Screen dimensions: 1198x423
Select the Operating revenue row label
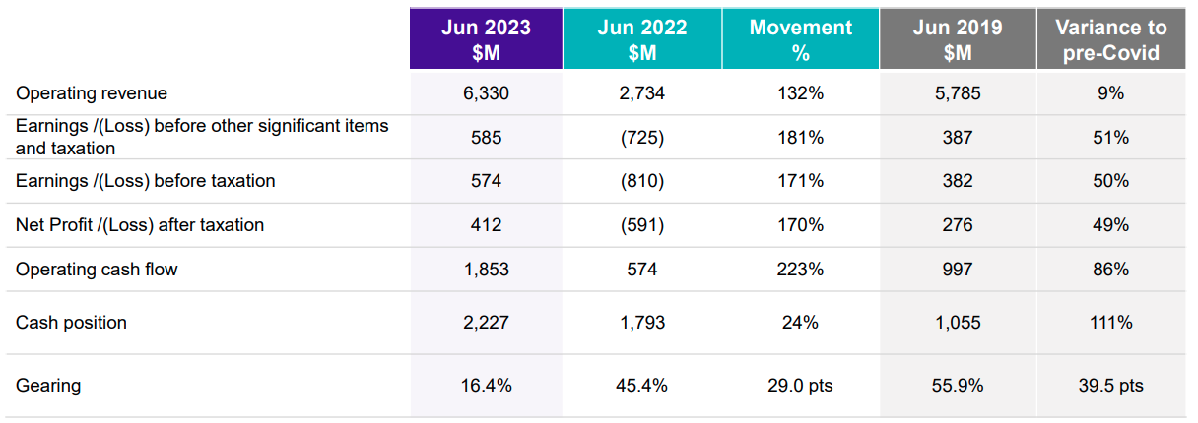pos(92,93)
